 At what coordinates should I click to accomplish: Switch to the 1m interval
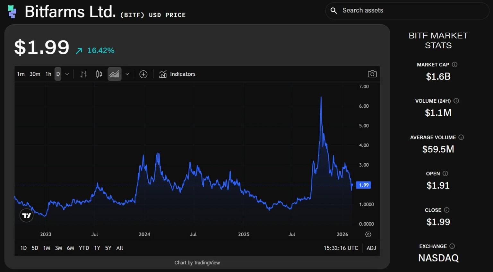pyautogui.click(x=21, y=74)
